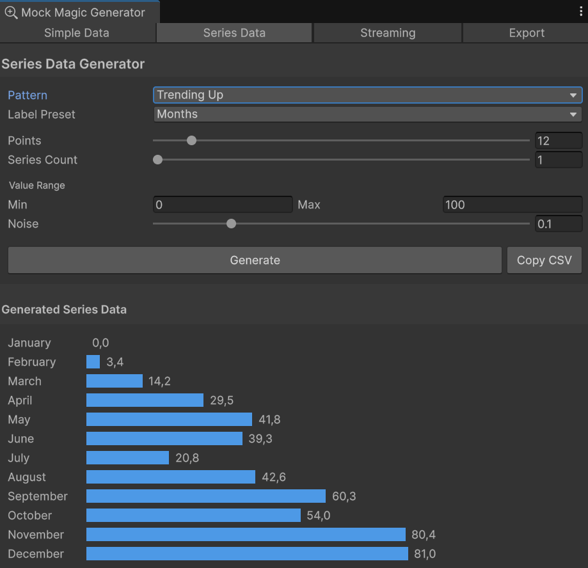Open the Label Preset dropdown showing Months
588x568 pixels.
(x=367, y=114)
